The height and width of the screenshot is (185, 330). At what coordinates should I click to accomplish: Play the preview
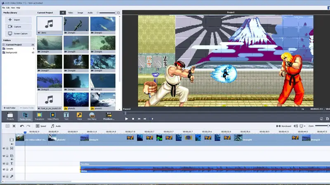(127, 119)
